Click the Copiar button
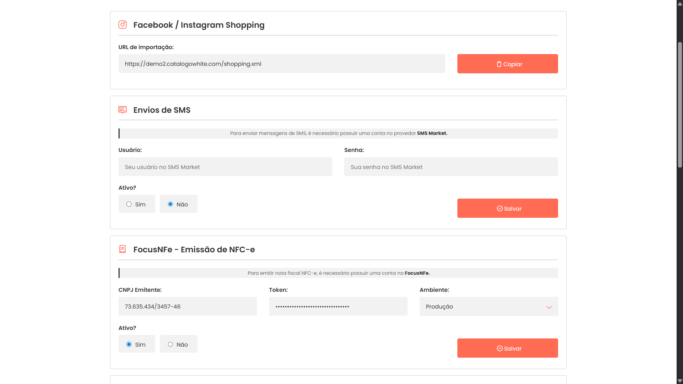The width and height of the screenshot is (683, 384). click(508, 64)
